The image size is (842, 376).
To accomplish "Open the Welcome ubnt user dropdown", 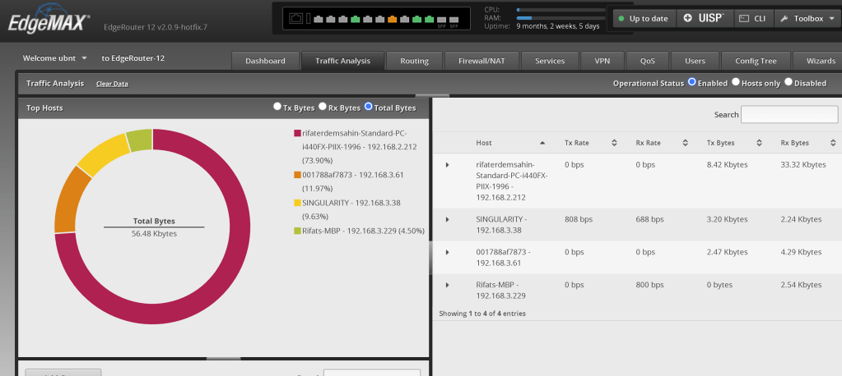I will pos(55,57).
